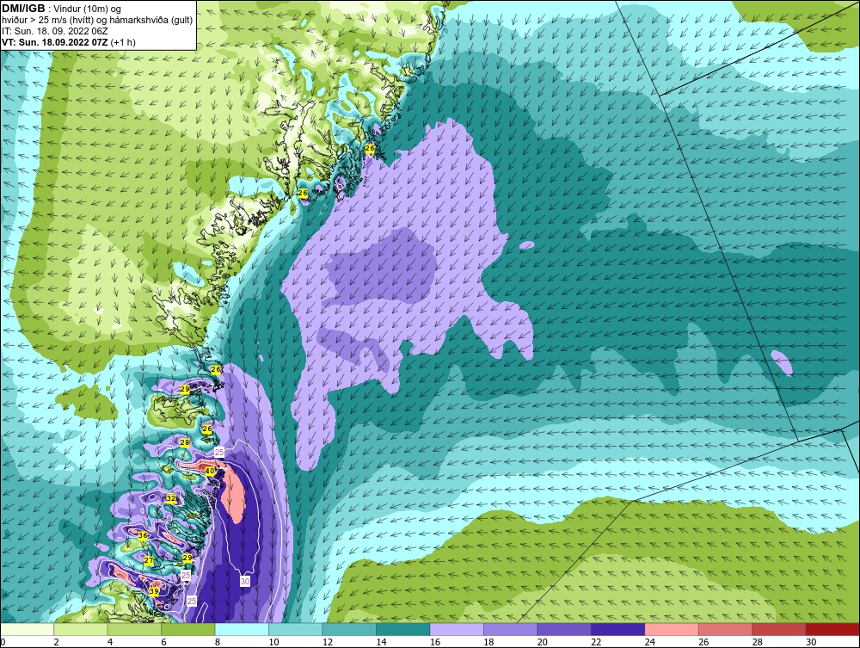The image size is (860, 648).
Task: Click the 'hviður > 25 m/s (hvítt)' description line
Action: [x=97, y=21]
